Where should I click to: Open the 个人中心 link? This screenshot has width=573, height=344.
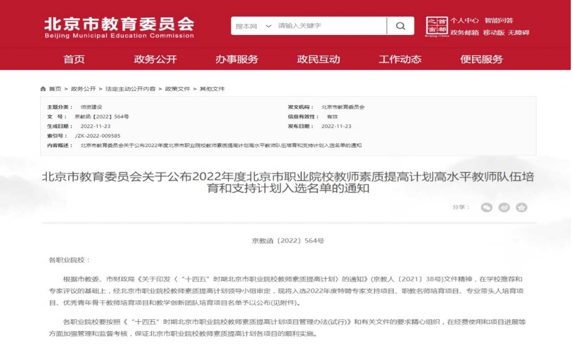(x=464, y=21)
